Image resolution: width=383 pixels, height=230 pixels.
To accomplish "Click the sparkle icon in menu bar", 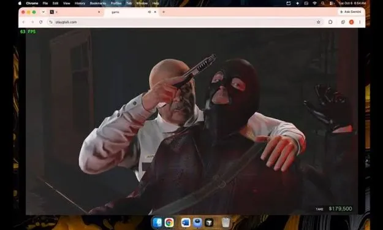I will 297,3.
